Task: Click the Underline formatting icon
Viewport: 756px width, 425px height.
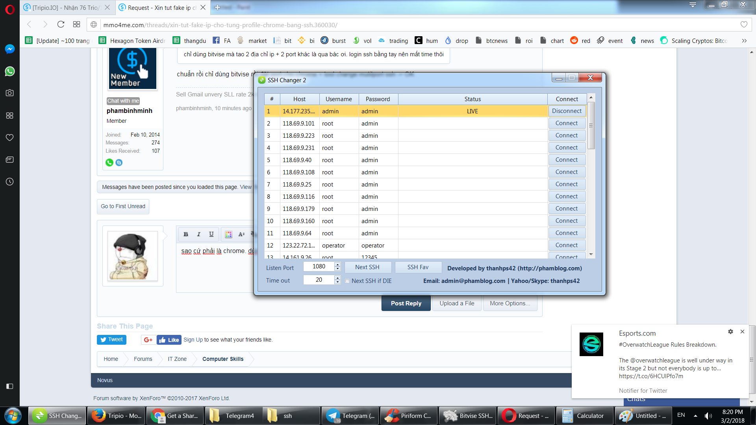Action: pos(211,234)
